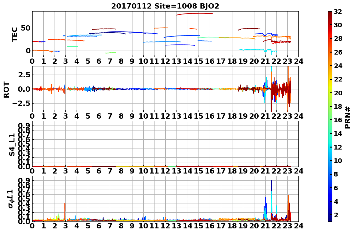Click the "PRN#" colorbar label

[x=347, y=117]
